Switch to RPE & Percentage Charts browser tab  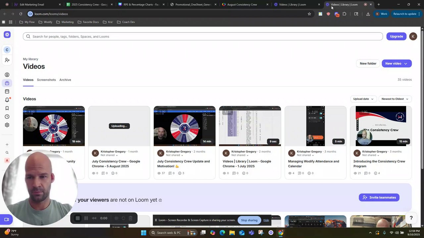coord(141,5)
